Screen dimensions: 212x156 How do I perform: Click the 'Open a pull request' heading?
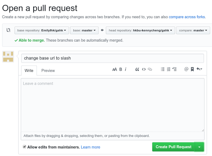[40, 8]
